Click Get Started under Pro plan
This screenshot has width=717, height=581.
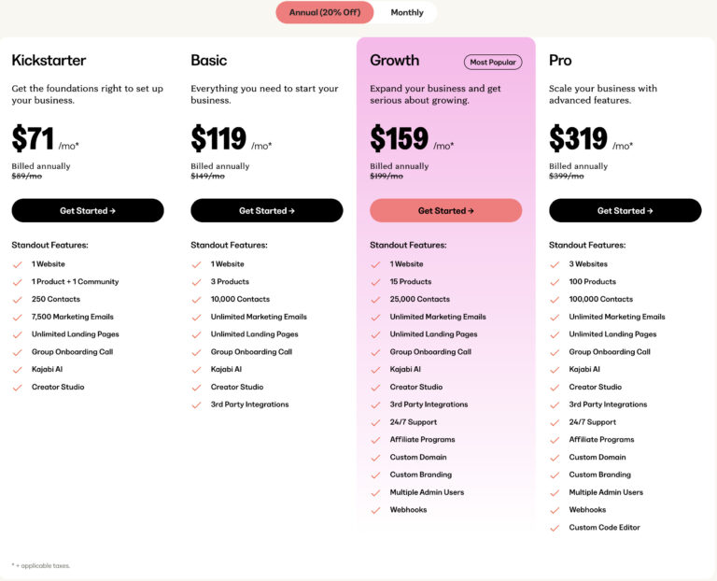click(626, 210)
